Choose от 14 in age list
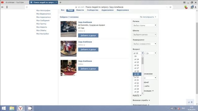 click(137, 59)
